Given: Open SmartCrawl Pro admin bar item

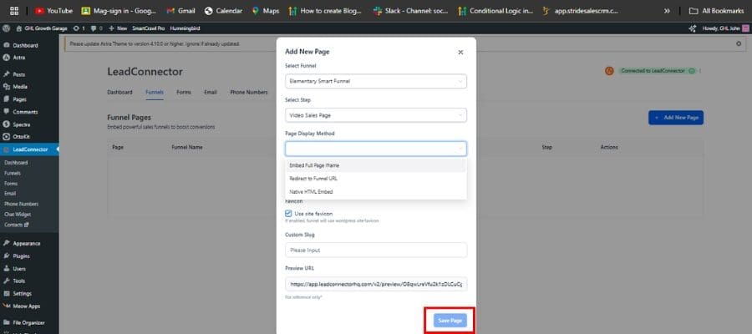Looking at the screenshot, I should [x=149, y=28].
